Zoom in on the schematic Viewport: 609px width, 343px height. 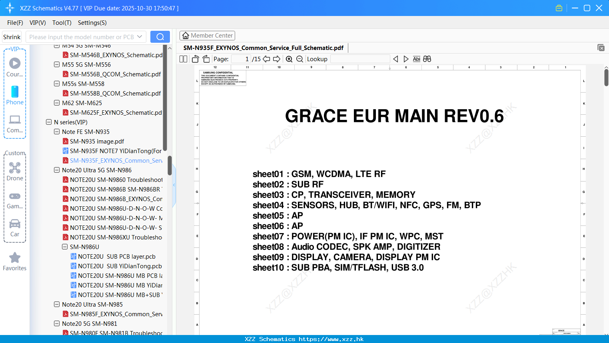coord(289,59)
